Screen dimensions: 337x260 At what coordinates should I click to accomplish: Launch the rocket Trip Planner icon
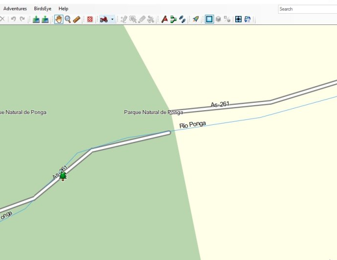[x=196, y=19]
